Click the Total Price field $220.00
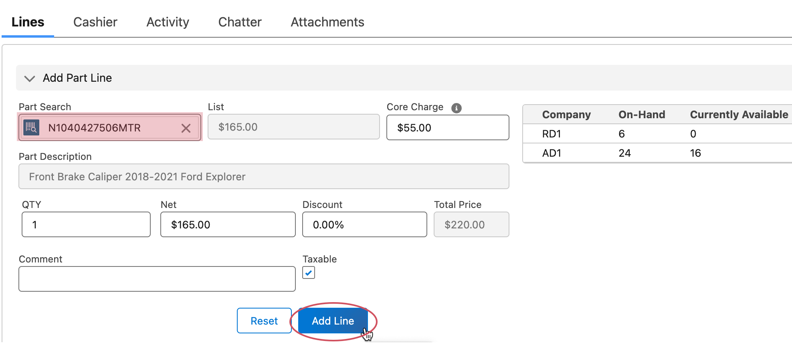792x343 pixels. pos(471,224)
